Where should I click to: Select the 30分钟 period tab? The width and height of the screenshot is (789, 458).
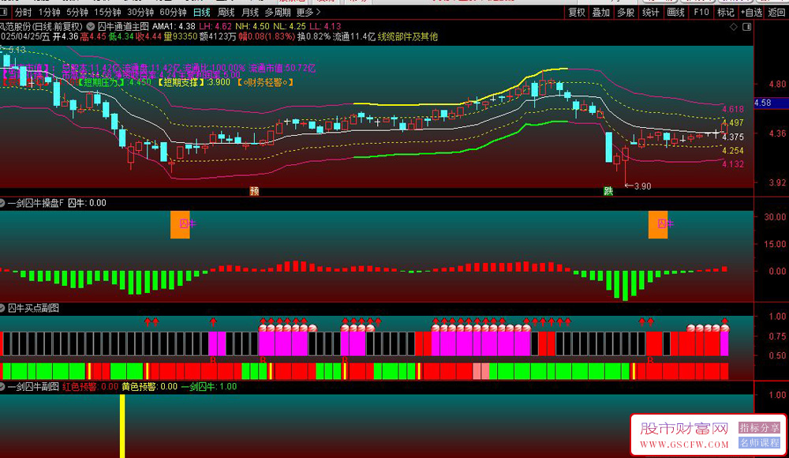[140, 12]
